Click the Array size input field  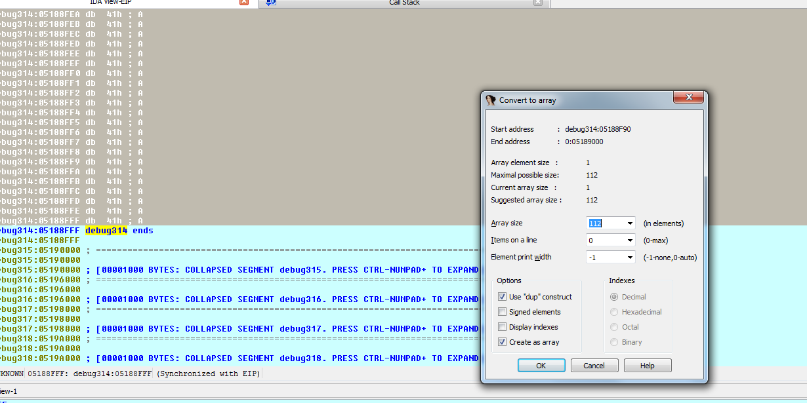click(x=605, y=223)
